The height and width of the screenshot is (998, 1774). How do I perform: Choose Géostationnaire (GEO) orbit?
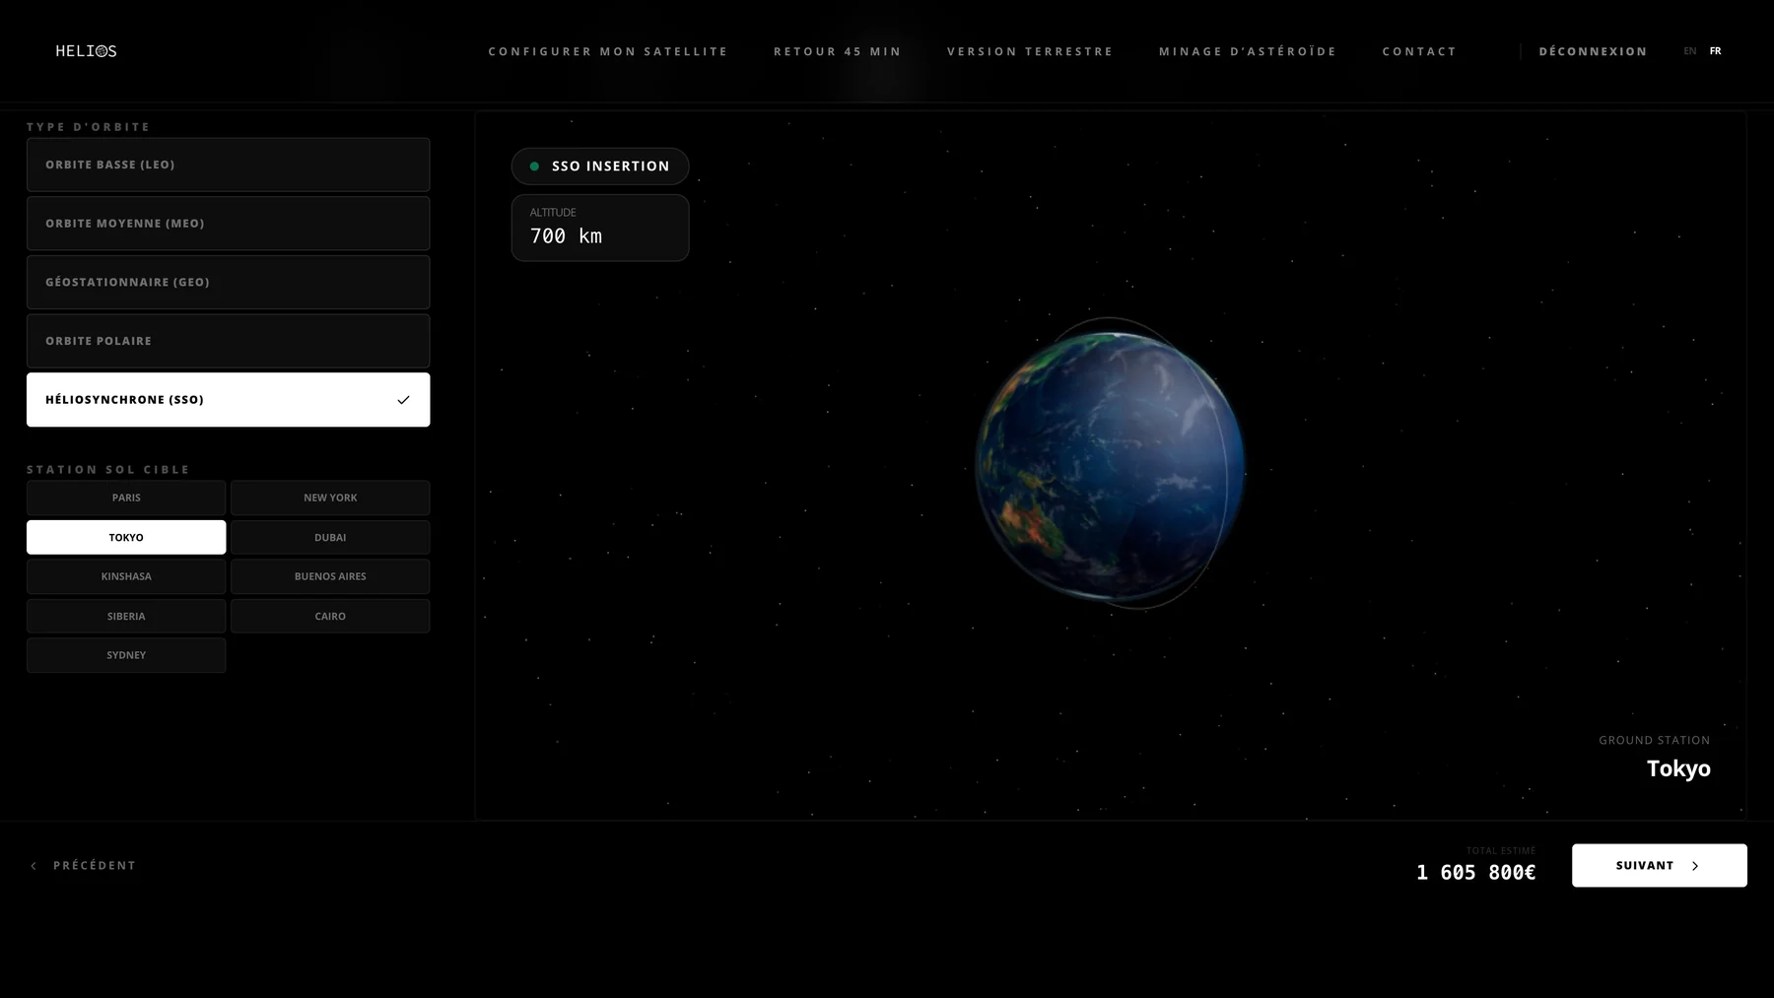coord(229,282)
